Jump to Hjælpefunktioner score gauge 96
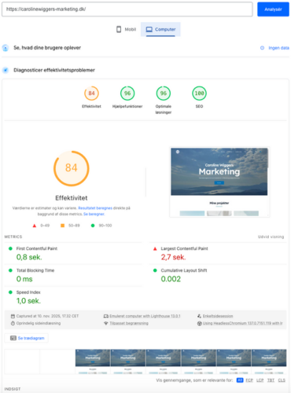The height and width of the screenshot is (393, 291). pos(127,94)
